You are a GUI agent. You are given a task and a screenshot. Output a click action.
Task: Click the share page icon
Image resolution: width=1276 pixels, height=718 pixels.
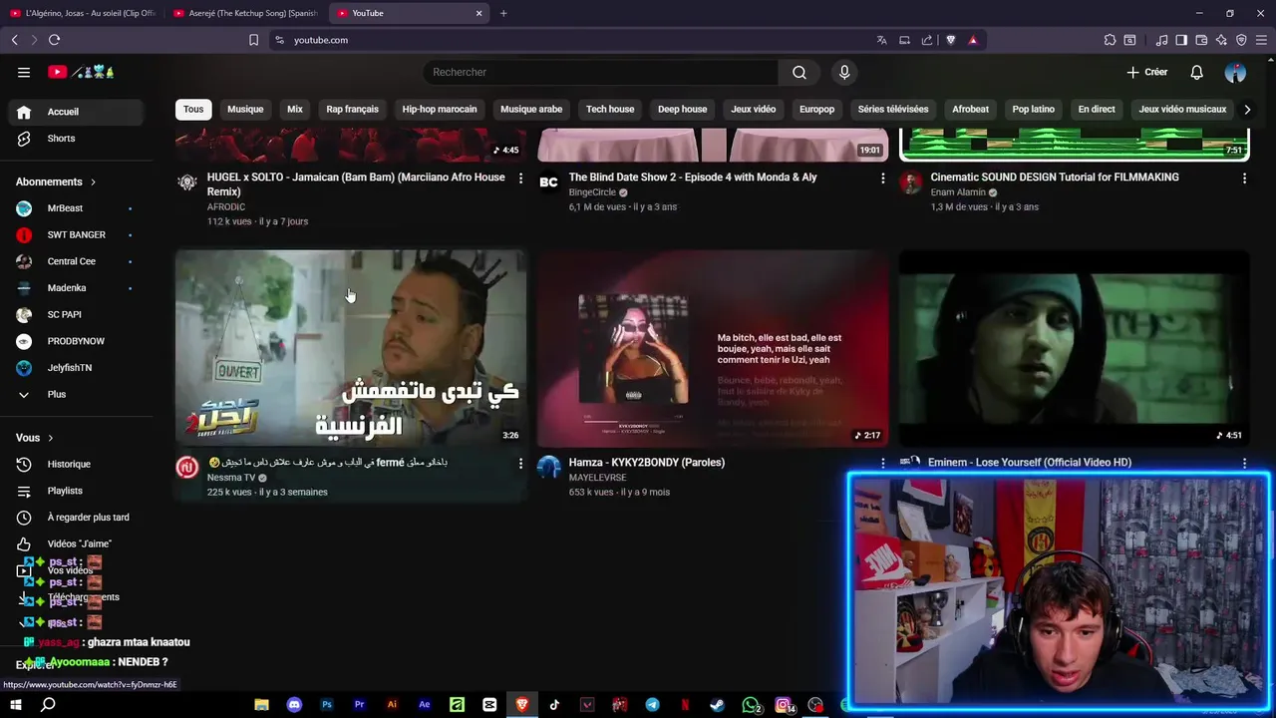point(927,40)
